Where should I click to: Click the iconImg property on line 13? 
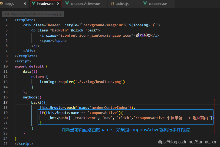click(x=47, y=82)
